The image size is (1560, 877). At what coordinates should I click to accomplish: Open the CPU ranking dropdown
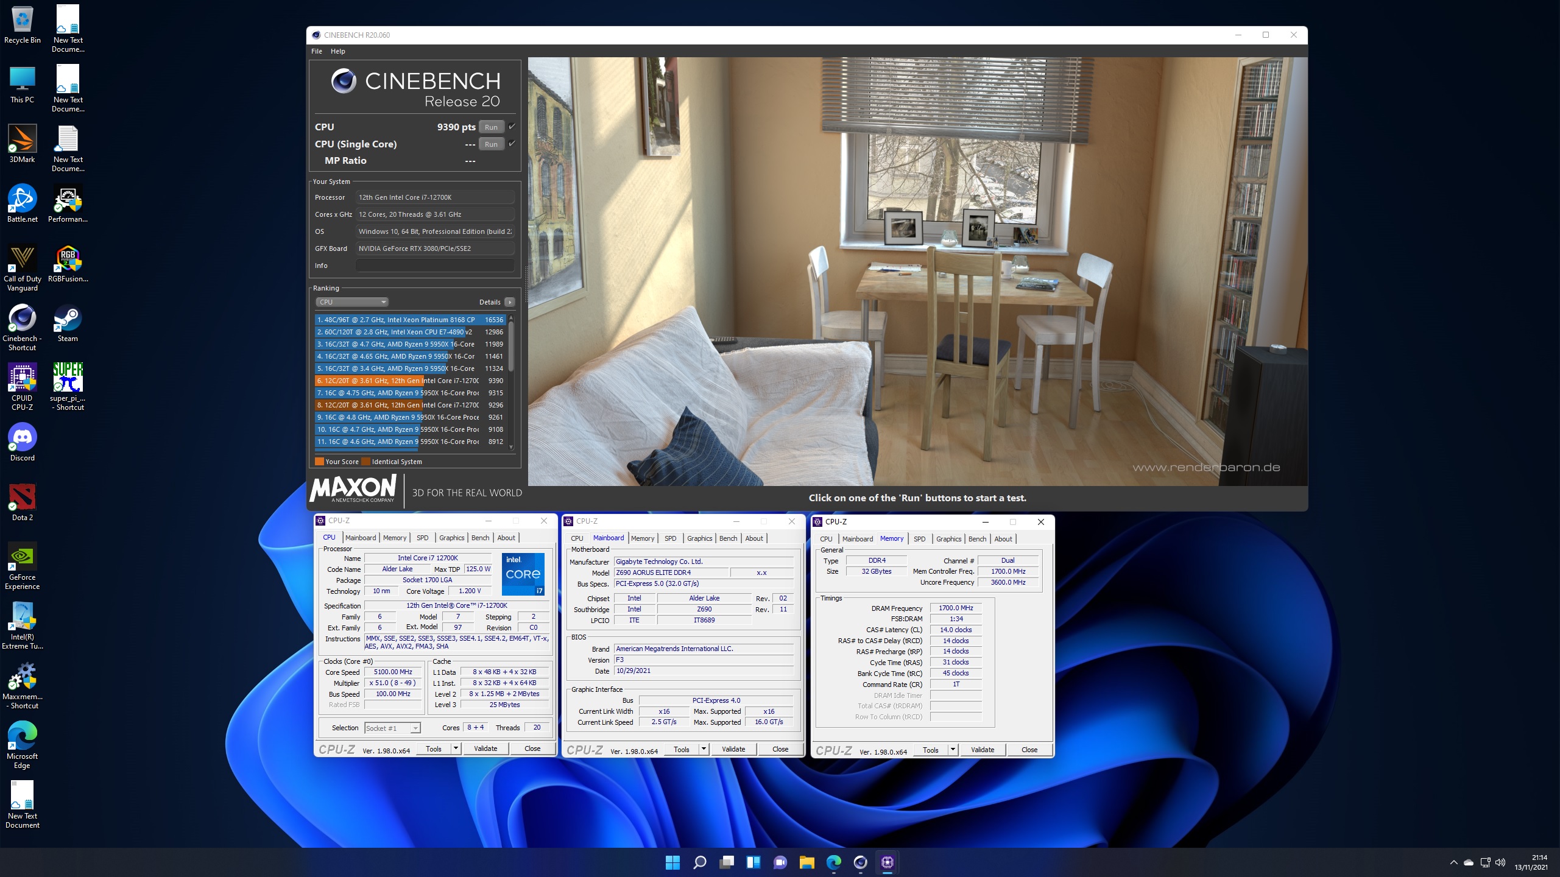(x=352, y=302)
